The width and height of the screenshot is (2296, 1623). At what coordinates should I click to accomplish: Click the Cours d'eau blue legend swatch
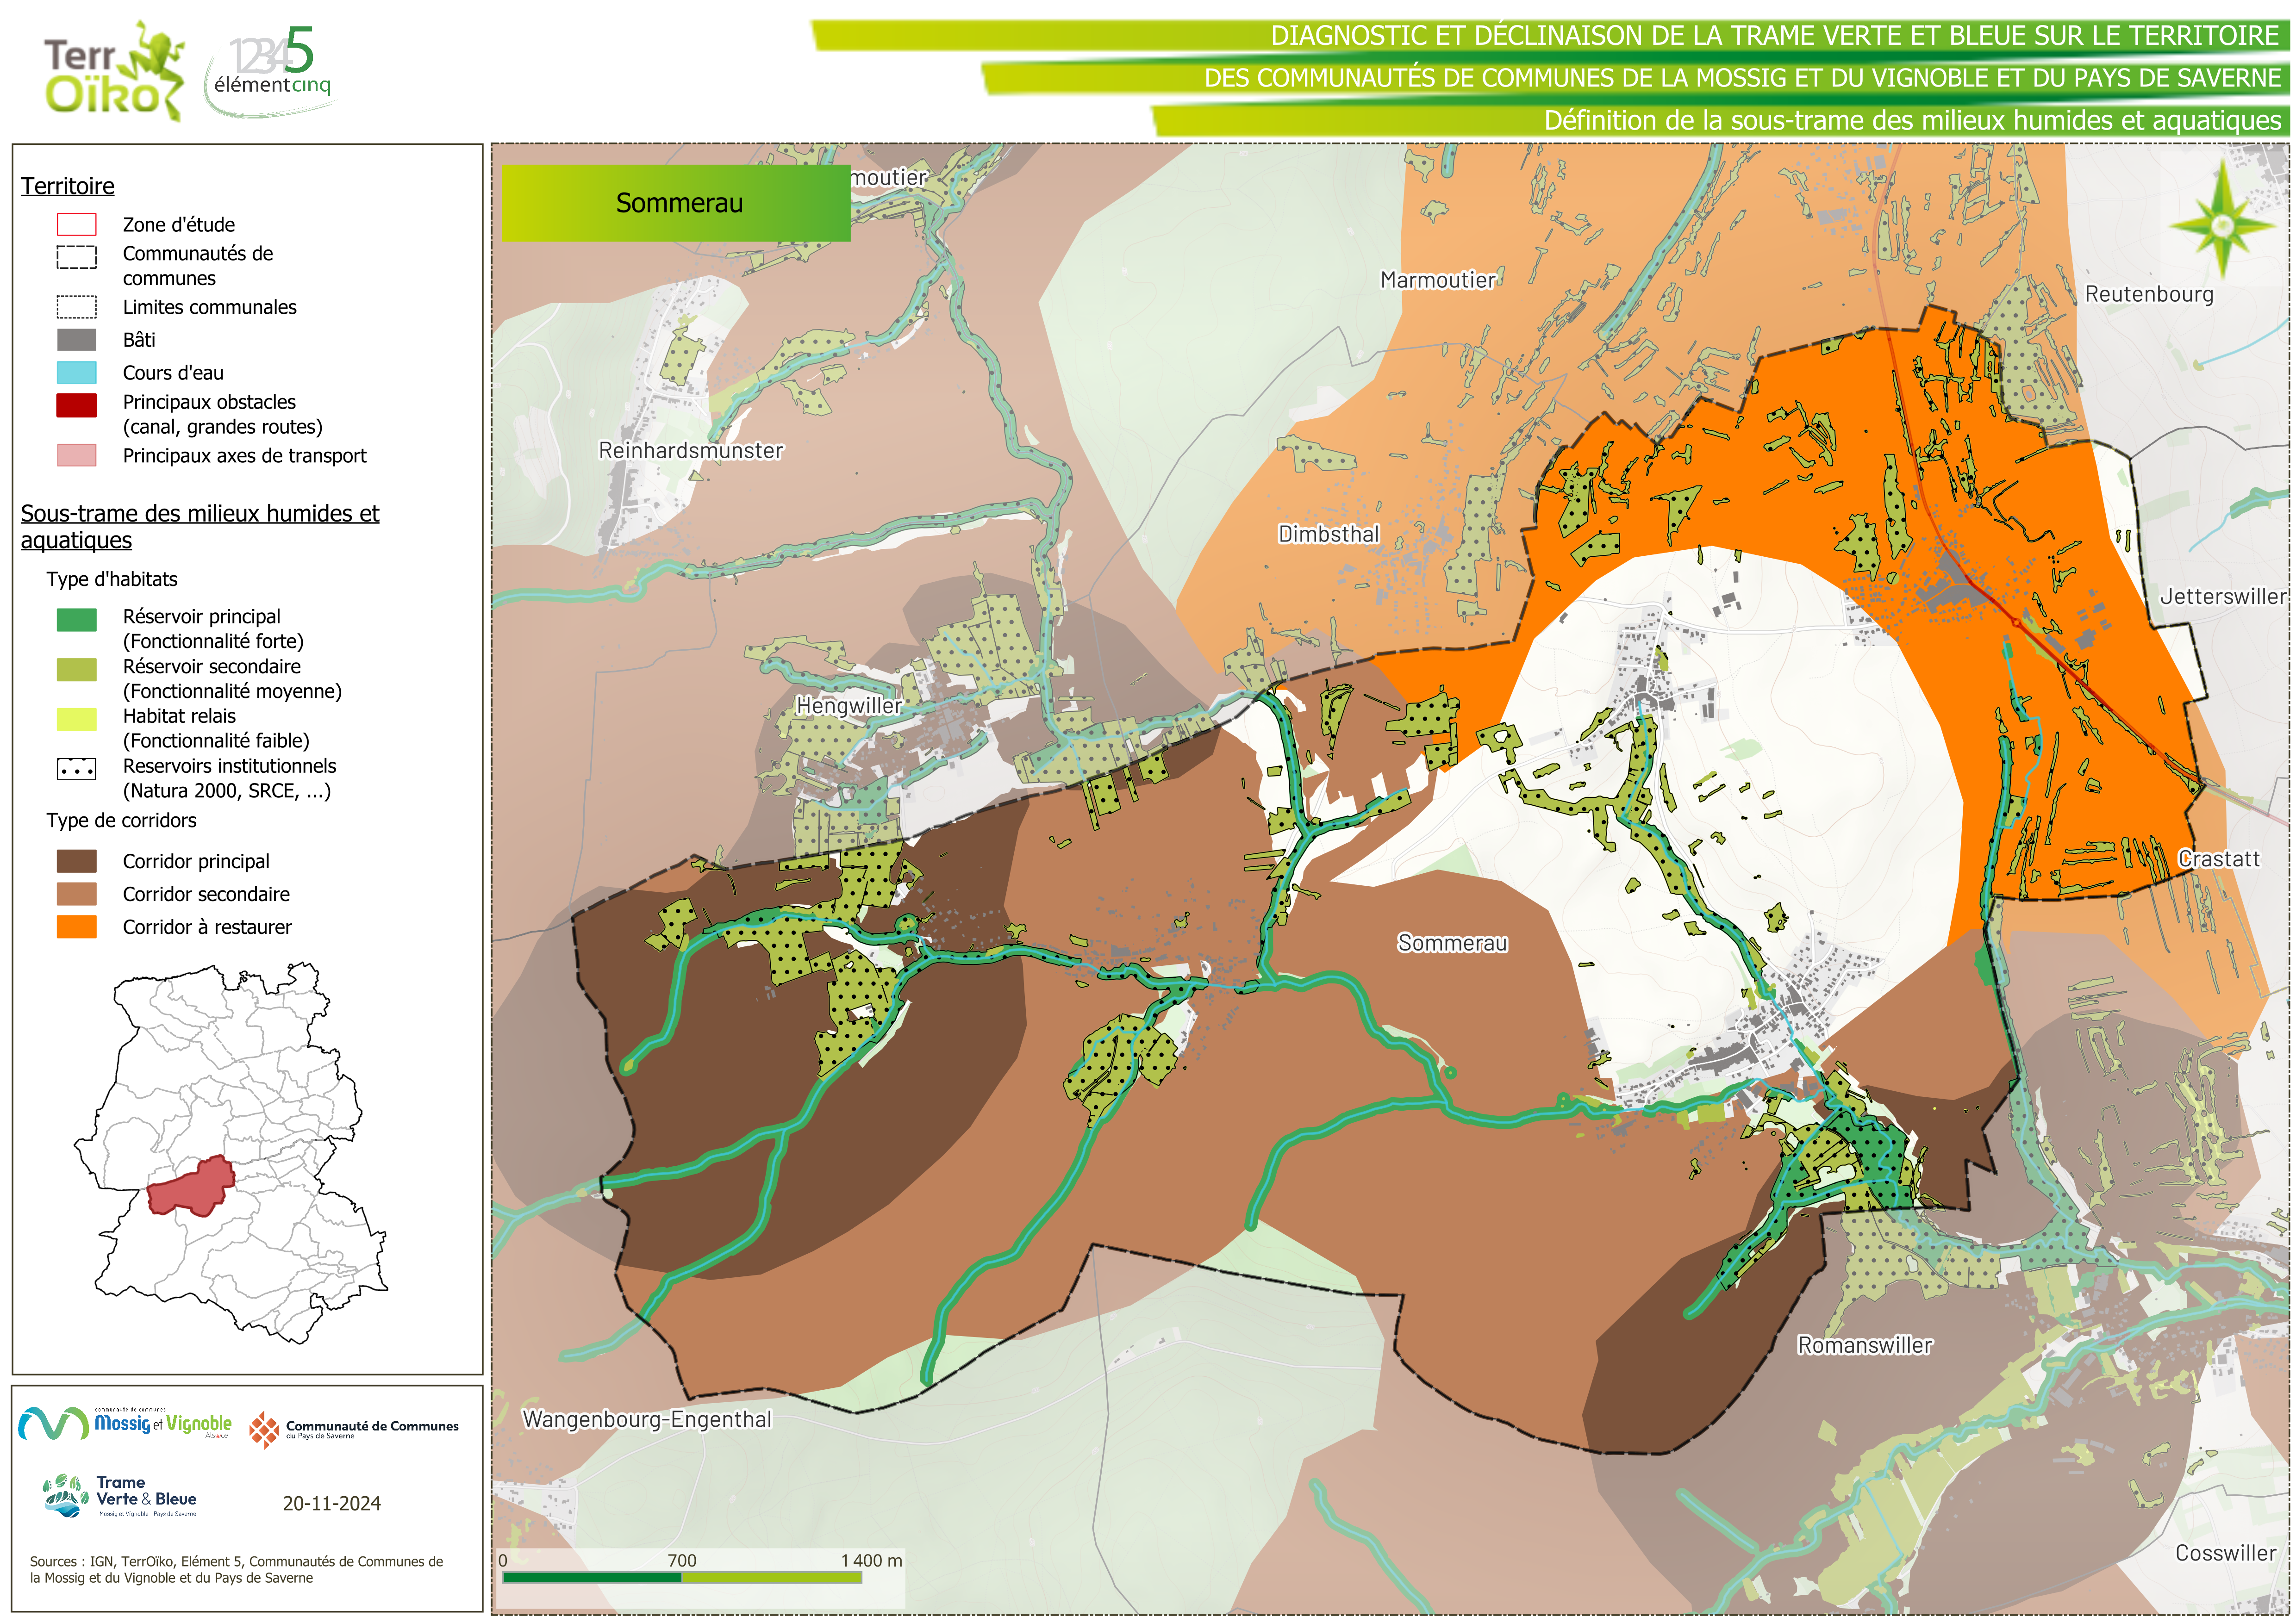coord(77,373)
